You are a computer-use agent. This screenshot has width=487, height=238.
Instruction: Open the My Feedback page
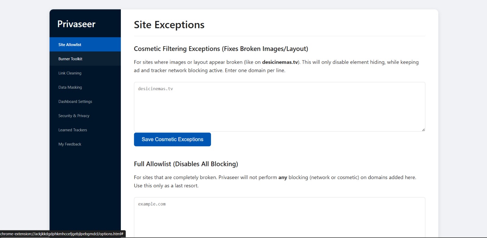pos(70,144)
